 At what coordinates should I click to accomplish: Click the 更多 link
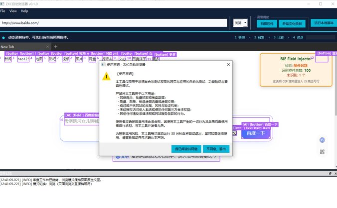pos(156,59)
